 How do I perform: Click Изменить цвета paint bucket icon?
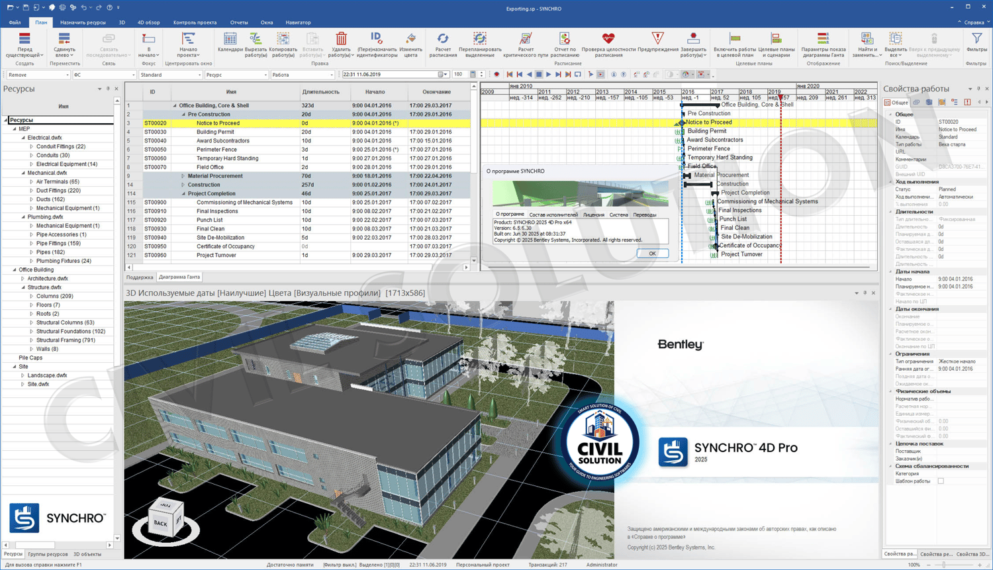[x=410, y=40]
